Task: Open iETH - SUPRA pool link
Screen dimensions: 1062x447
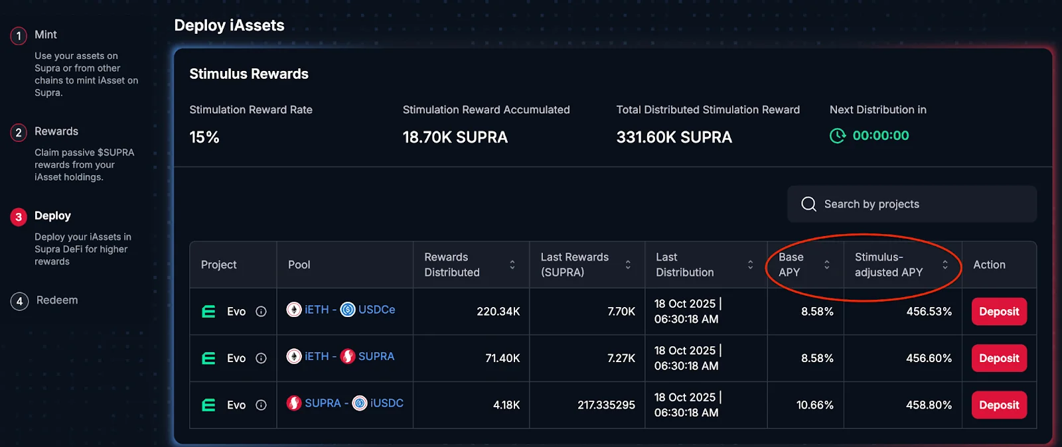Action: (341, 356)
